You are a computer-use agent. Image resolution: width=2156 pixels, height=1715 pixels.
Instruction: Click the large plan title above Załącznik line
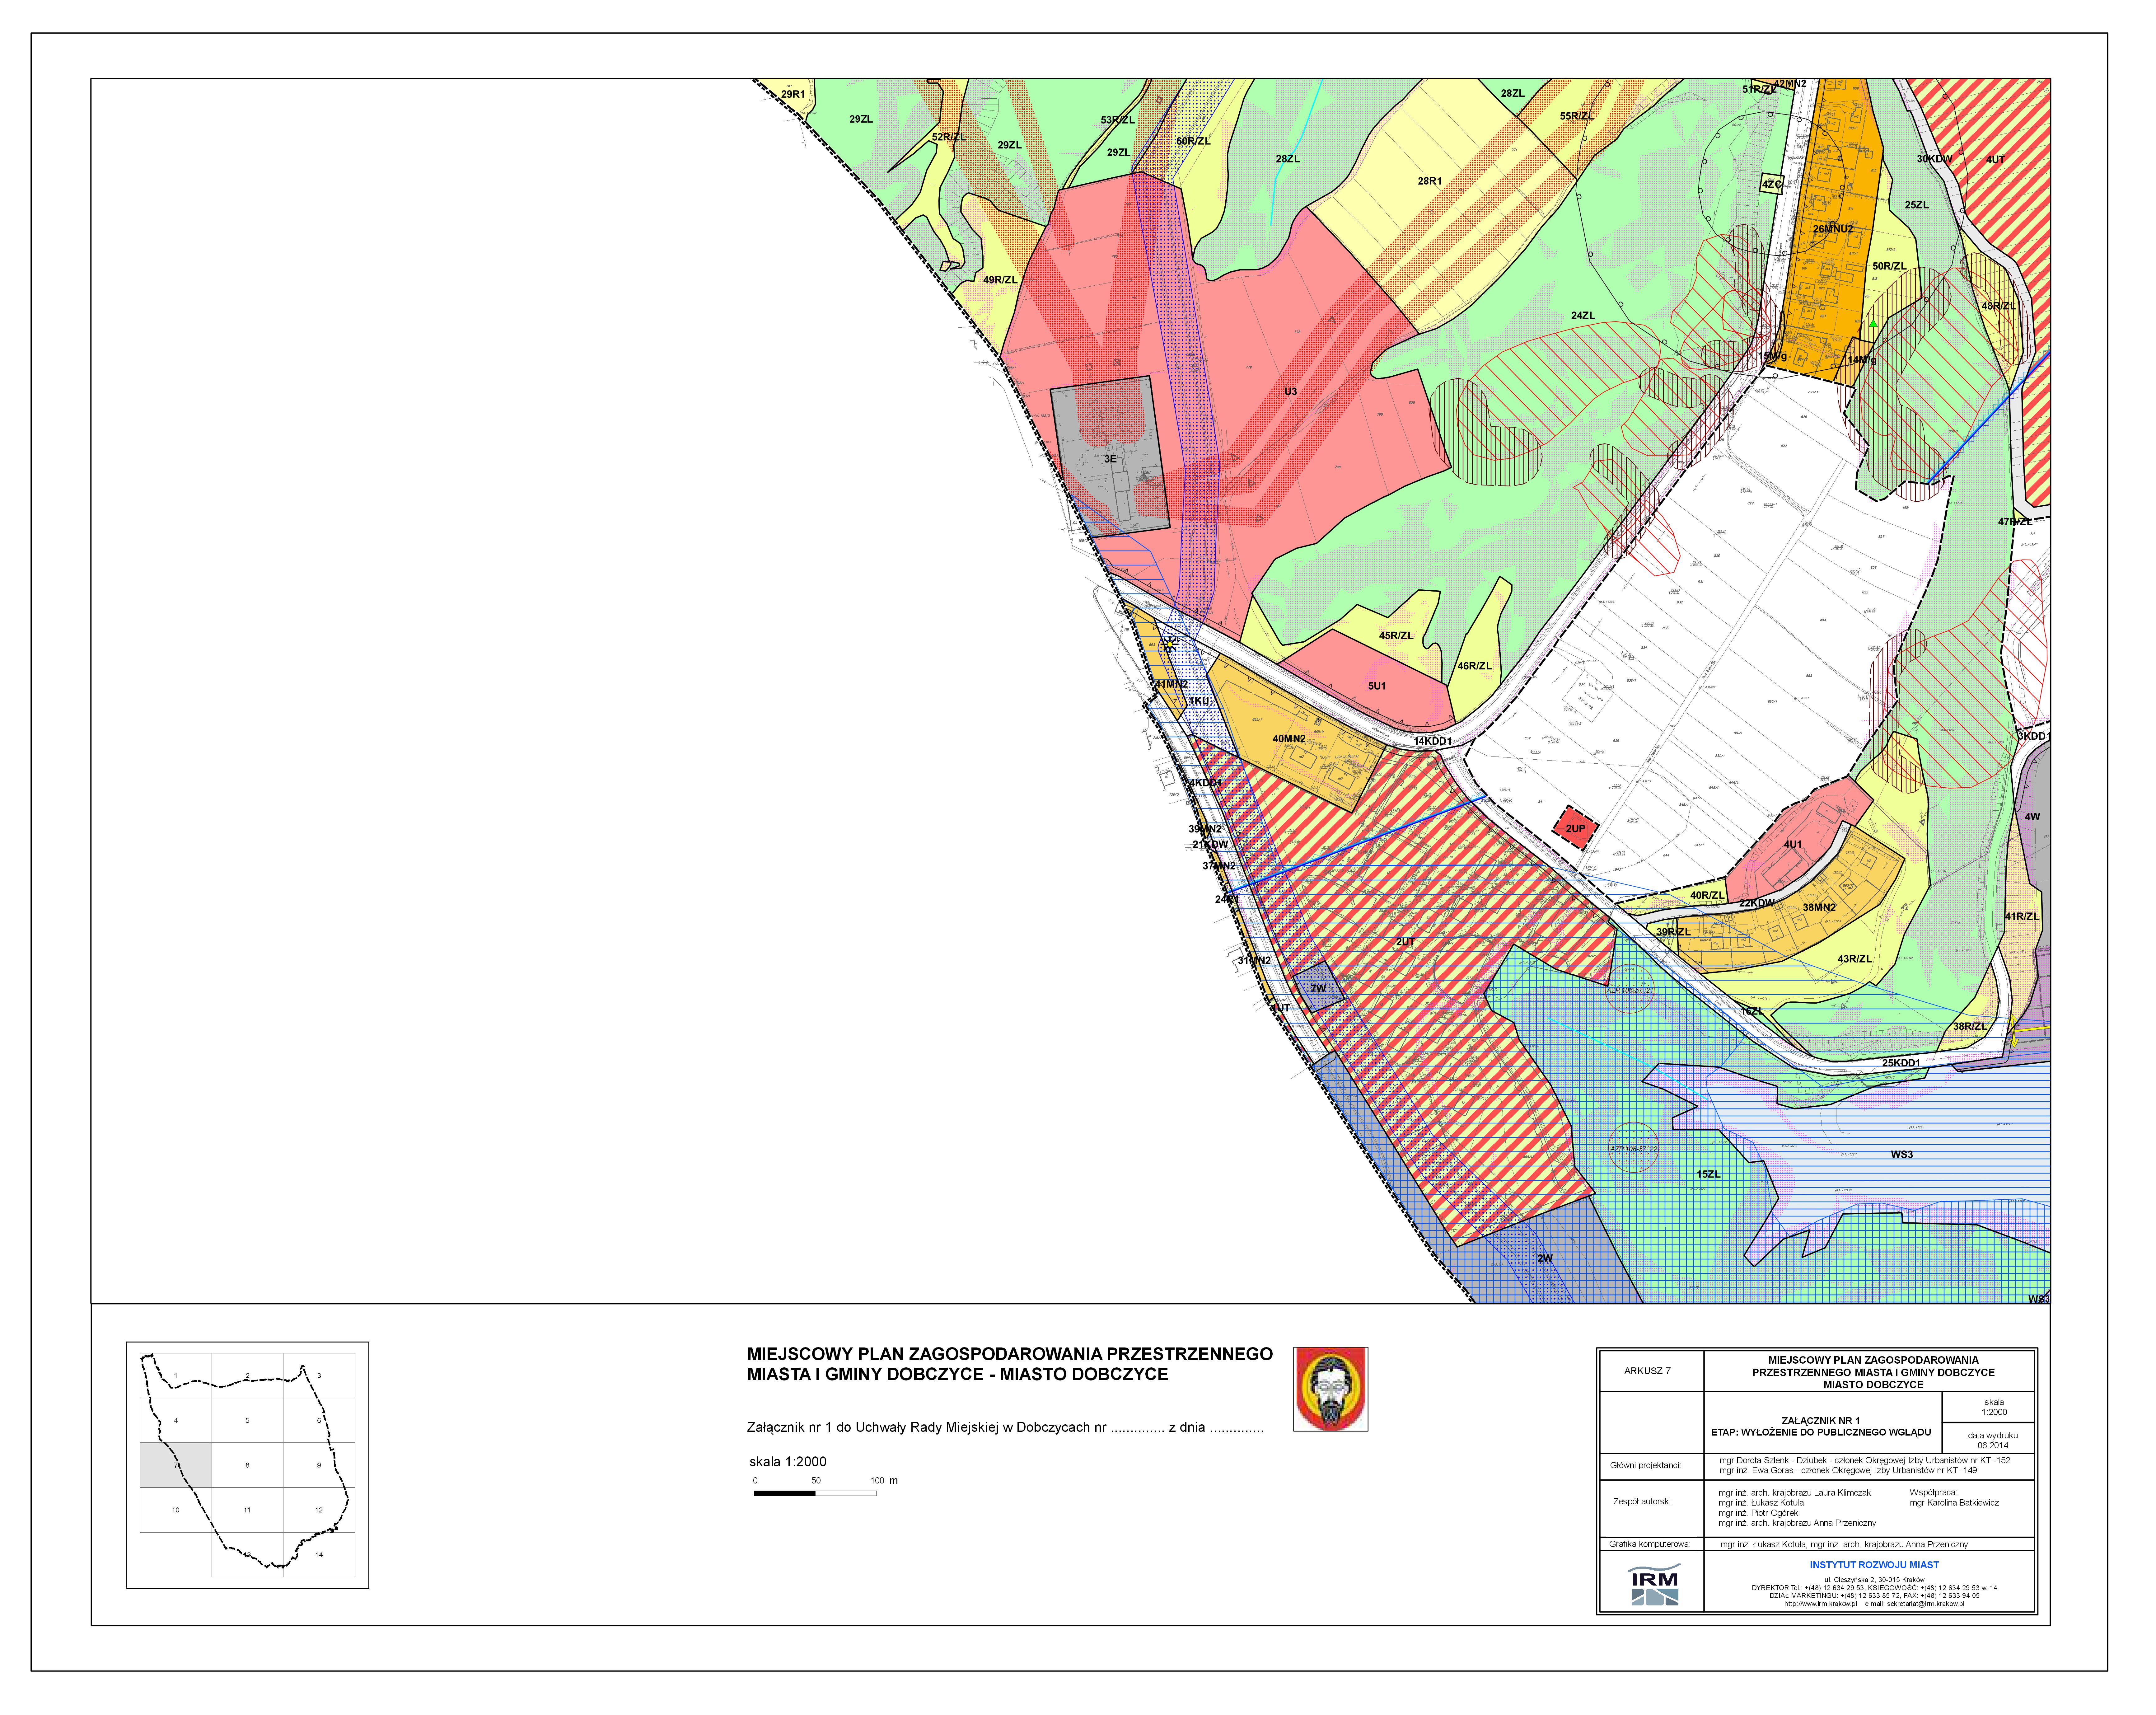[x=1010, y=1364]
